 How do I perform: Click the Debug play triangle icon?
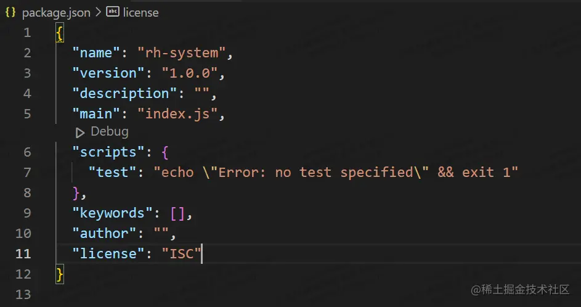(x=80, y=132)
